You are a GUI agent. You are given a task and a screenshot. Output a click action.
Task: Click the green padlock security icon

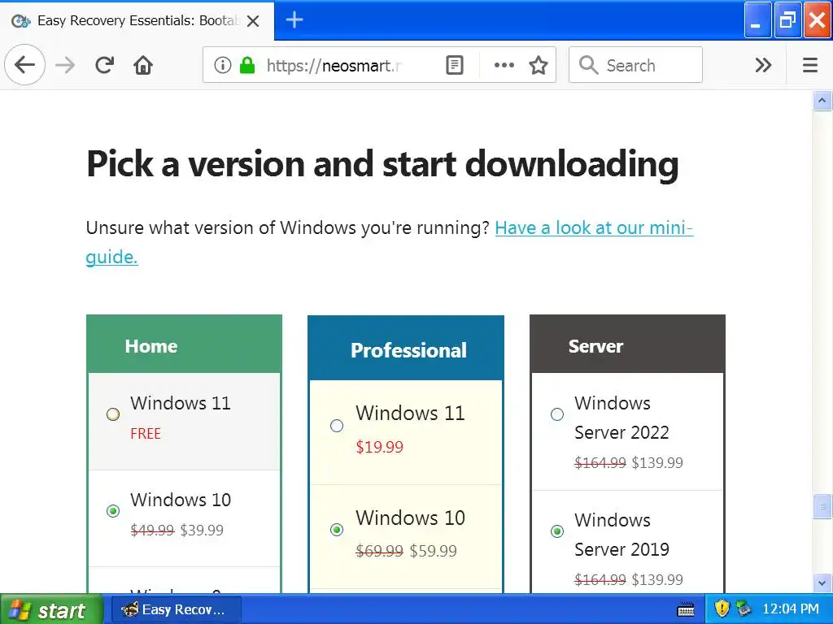(x=247, y=65)
